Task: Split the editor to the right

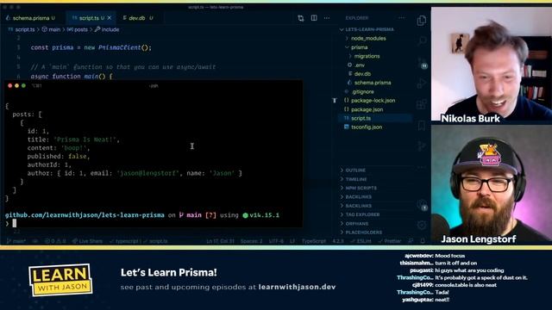Action: coord(314,18)
